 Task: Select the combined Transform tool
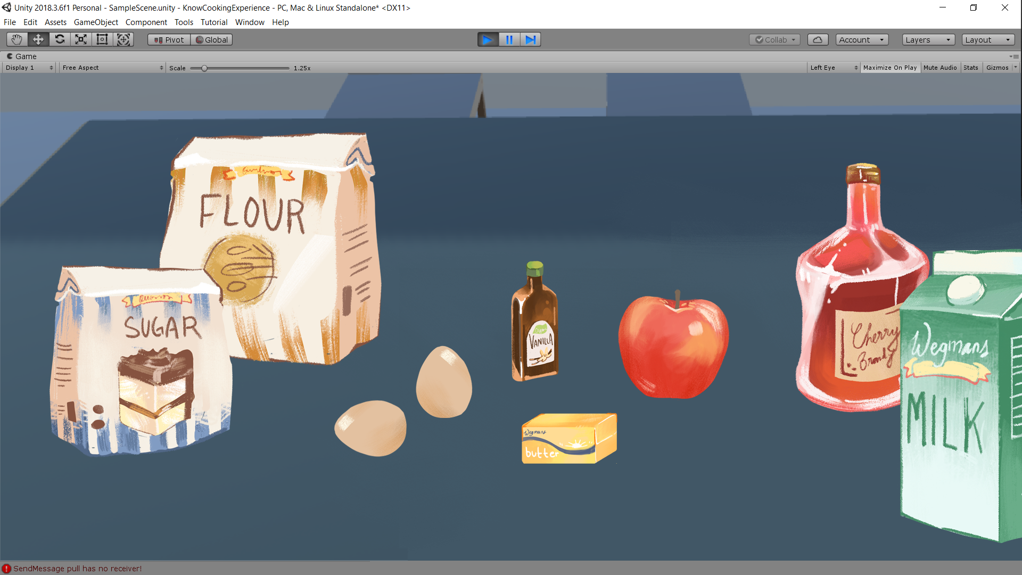(x=123, y=39)
